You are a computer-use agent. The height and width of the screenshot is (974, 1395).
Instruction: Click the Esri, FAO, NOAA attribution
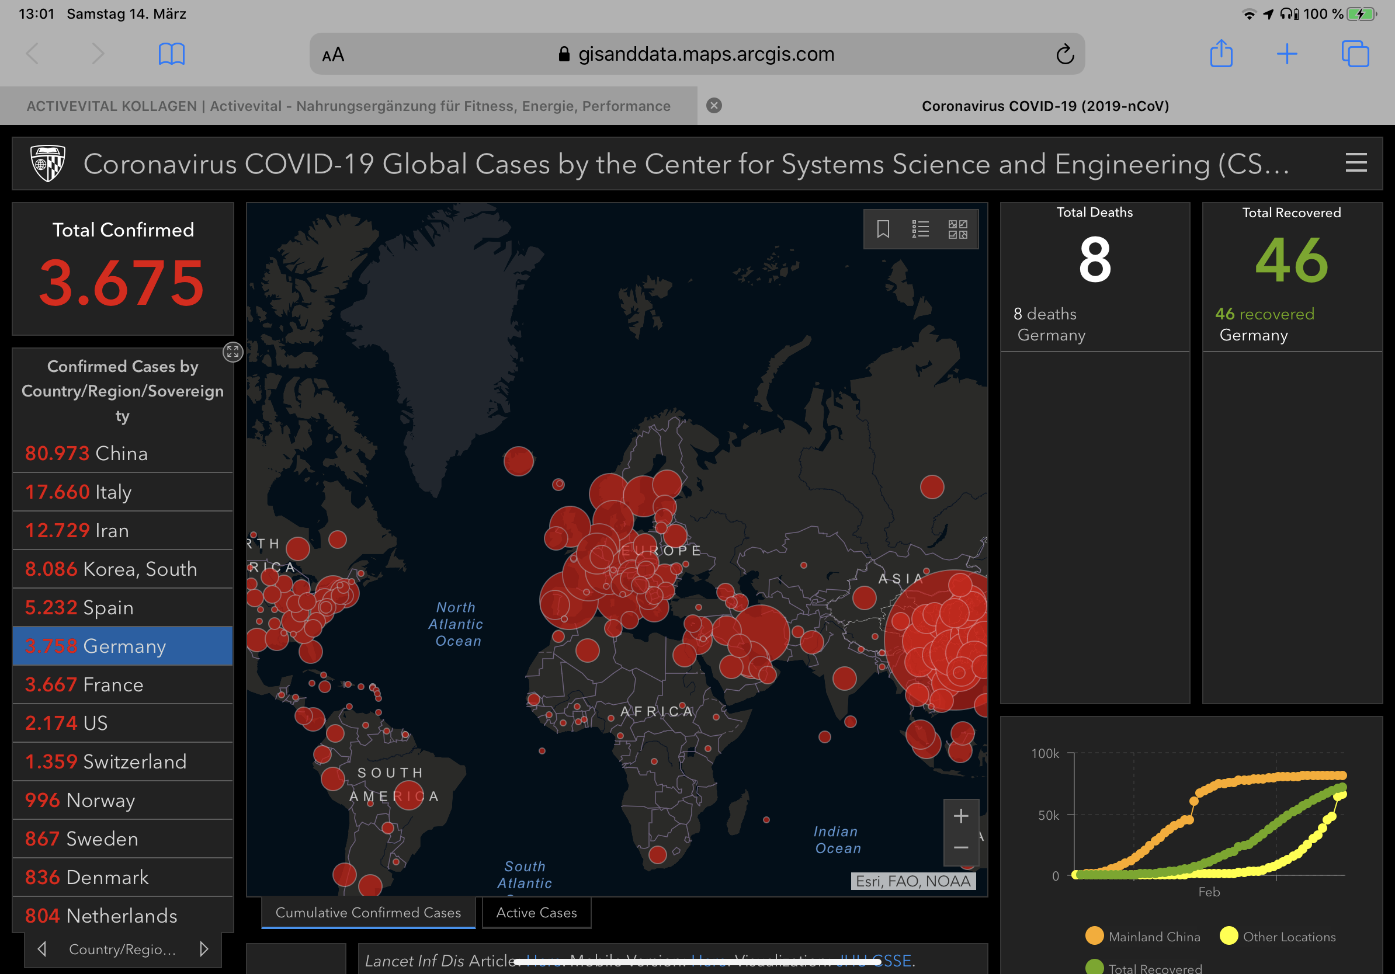(912, 881)
